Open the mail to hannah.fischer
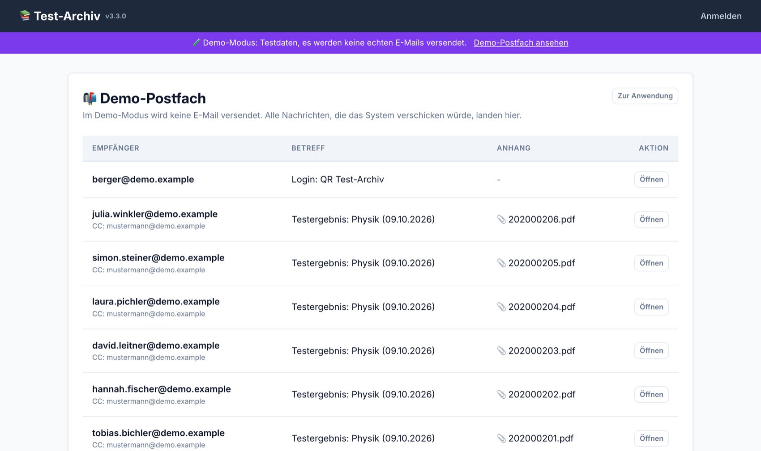 tap(651, 394)
